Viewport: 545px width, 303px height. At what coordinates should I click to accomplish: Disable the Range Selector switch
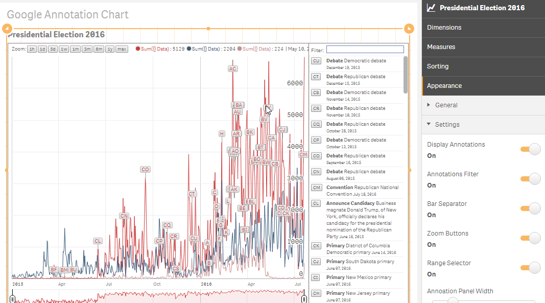(x=530, y=268)
